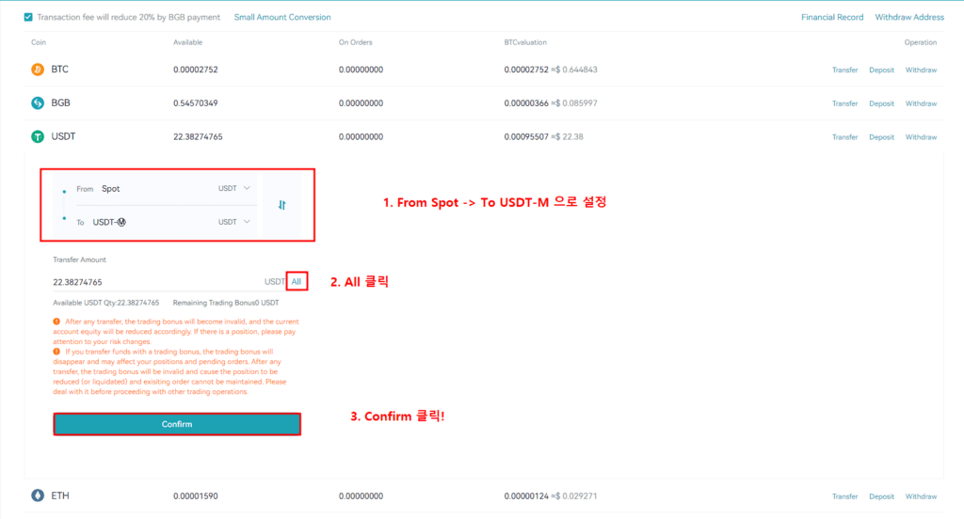This screenshot has width=964, height=519.
Task: Uncheck BGB payment fee reduction checkbox
Action: point(28,17)
